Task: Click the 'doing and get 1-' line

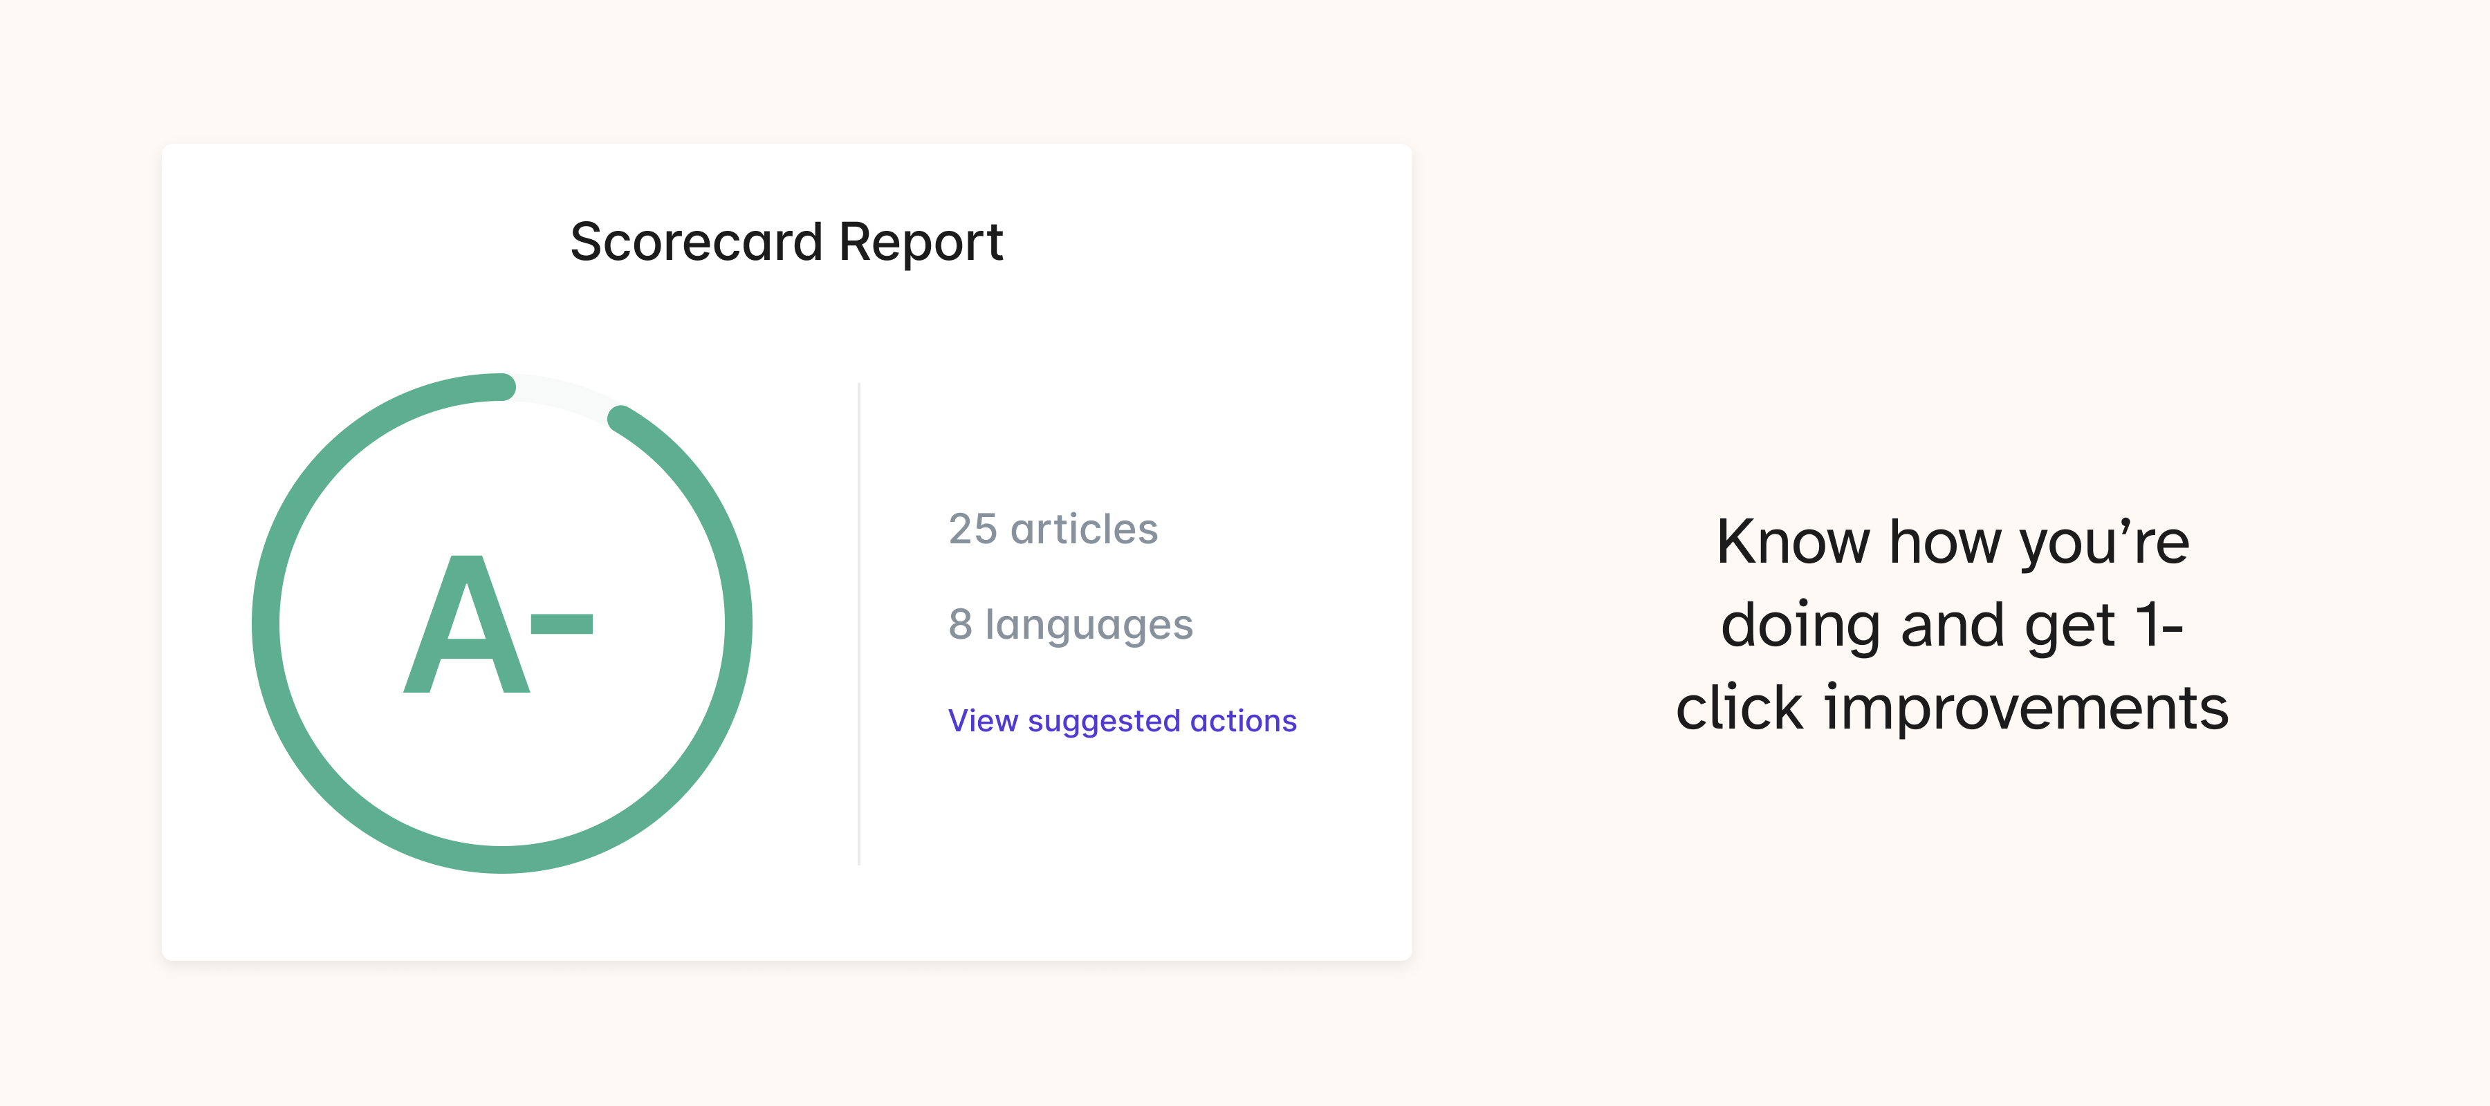Action: click(1952, 624)
